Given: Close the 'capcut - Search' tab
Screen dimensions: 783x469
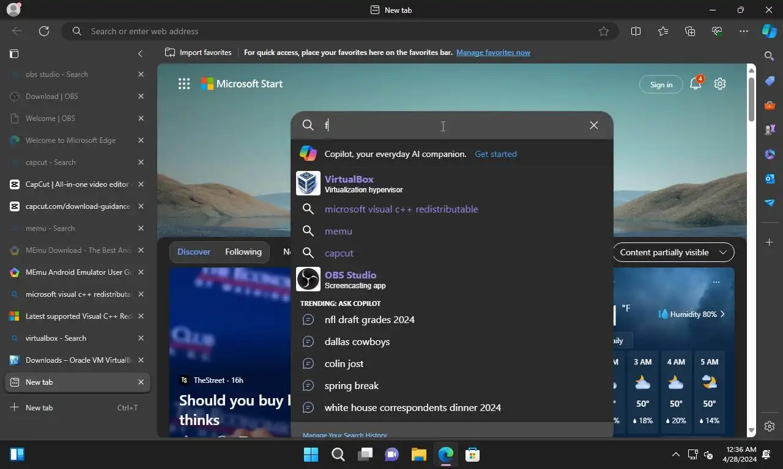Looking at the screenshot, I should (141, 162).
